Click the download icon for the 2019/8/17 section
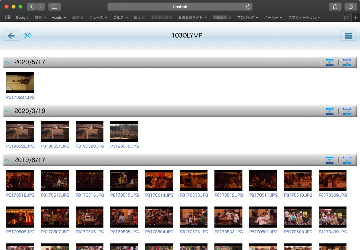Viewport: 360px width, 250px height. pyautogui.click(x=347, y=160)
